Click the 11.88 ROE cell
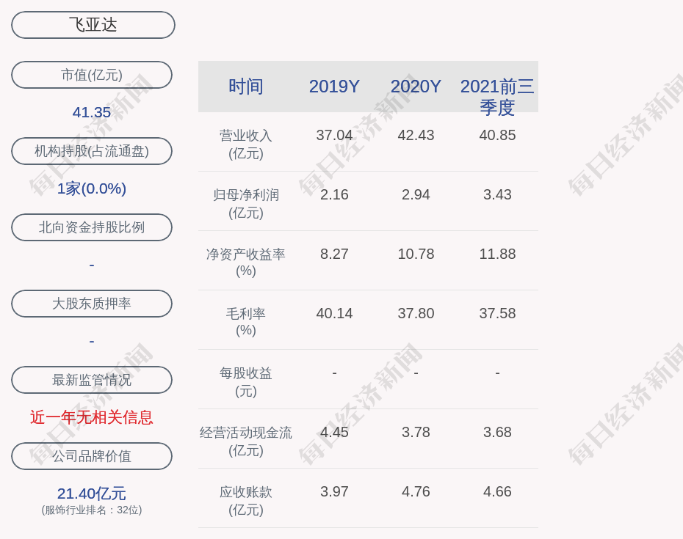The width and height of the screenshot is (683, 539). coord(497,254)
